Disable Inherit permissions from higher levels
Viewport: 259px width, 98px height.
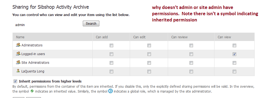point(15,81)
